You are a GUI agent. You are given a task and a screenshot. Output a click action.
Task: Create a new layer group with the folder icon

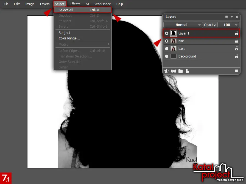180,71
